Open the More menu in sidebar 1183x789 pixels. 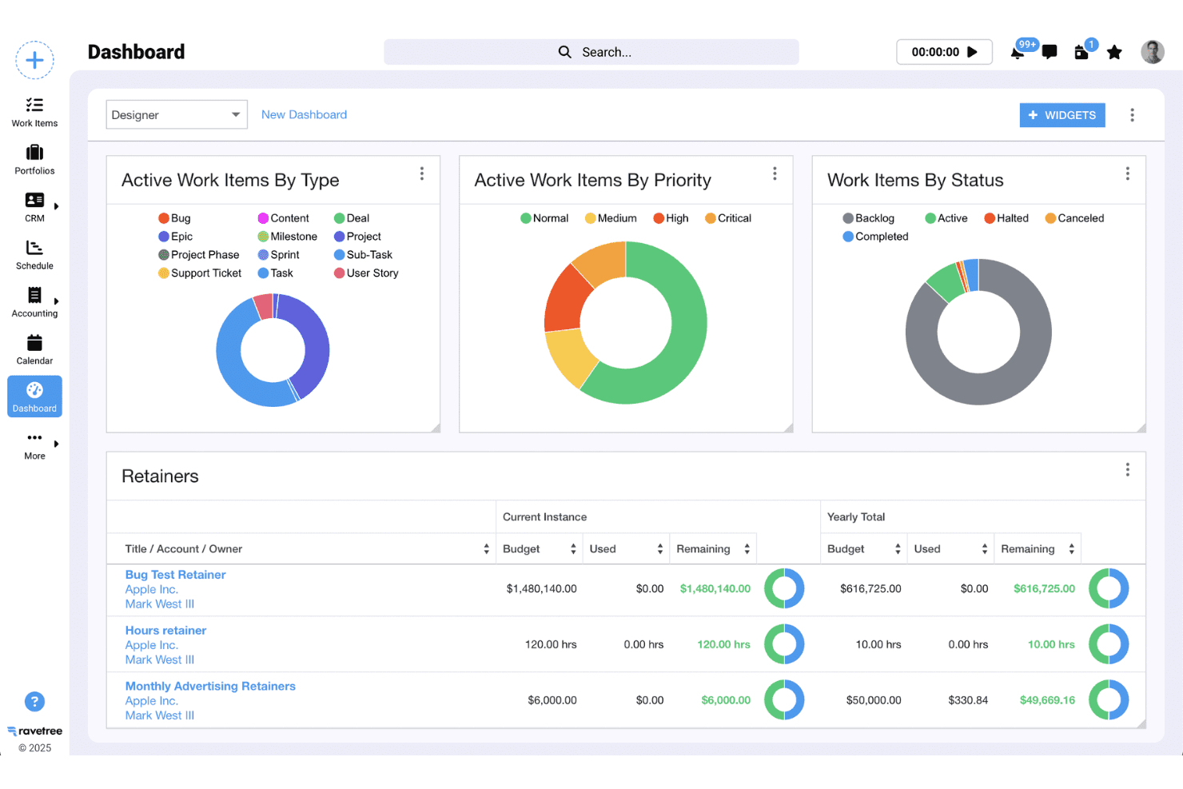[34, 445]
